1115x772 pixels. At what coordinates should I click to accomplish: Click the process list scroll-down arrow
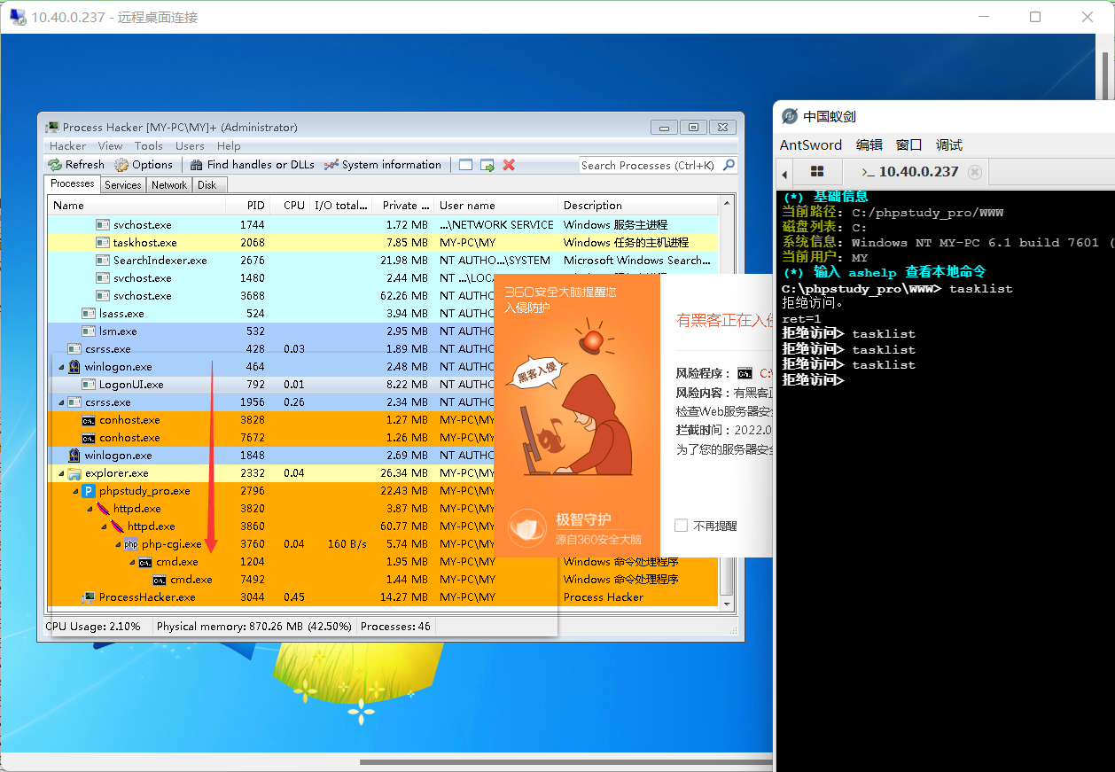[728, 604]
